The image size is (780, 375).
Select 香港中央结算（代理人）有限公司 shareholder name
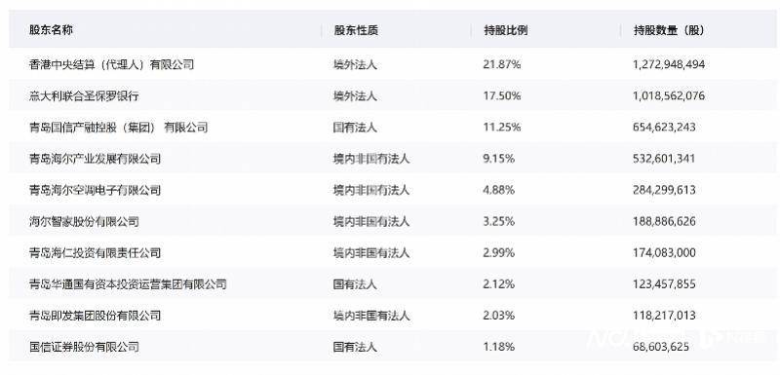111,64
